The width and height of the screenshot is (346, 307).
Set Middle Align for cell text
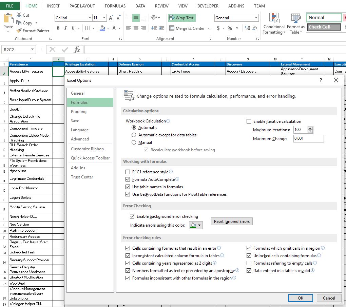pyautogui.click(x=136, y=18)
